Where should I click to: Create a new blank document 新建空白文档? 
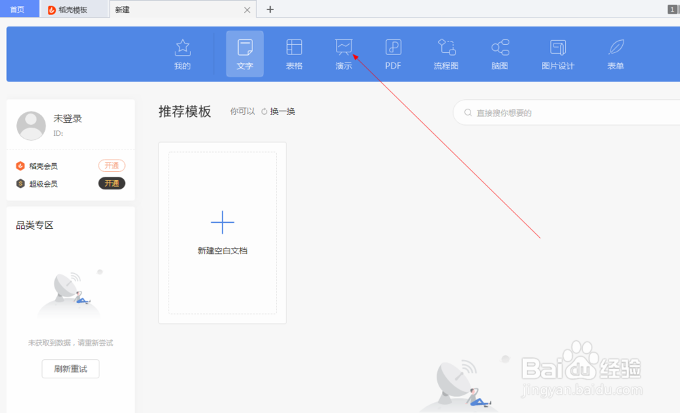(222, 233)
